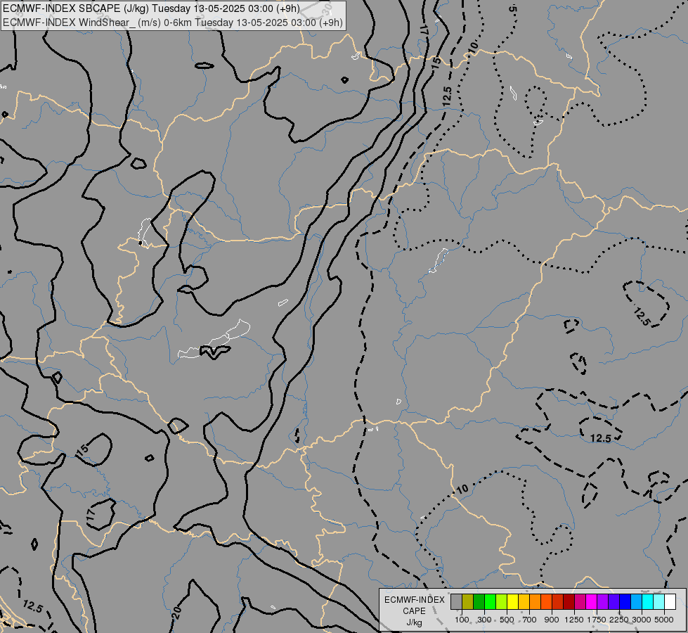
Task: Click the pure blue swatch right of tick 2250
Action: (x=625, y=601)
